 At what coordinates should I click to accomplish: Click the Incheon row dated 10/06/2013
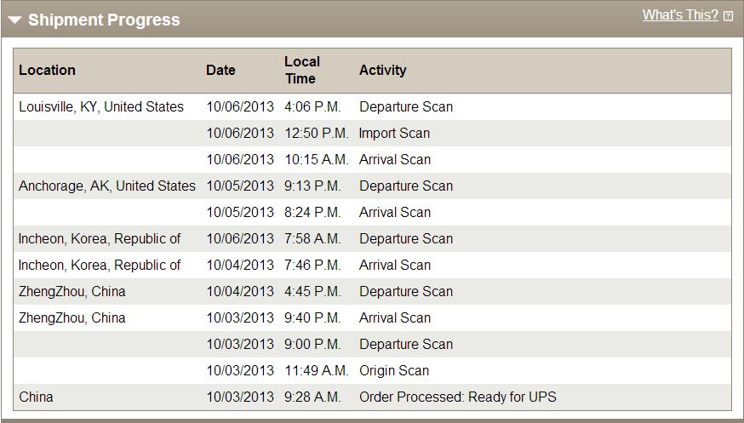coord(372,238)
